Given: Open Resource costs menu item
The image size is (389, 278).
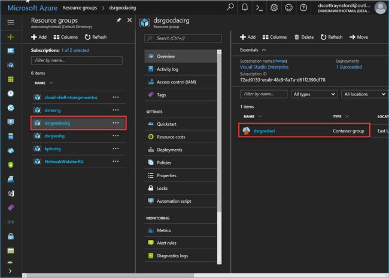Looking at the screenshot, I should (x=181, y=137).
